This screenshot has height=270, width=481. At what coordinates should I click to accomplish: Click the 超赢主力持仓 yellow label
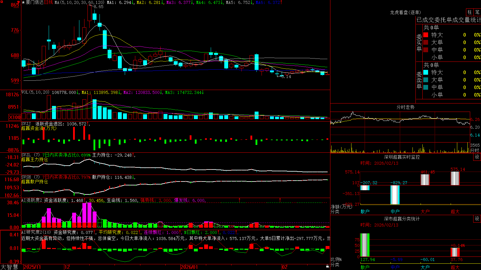click(35, 159)
